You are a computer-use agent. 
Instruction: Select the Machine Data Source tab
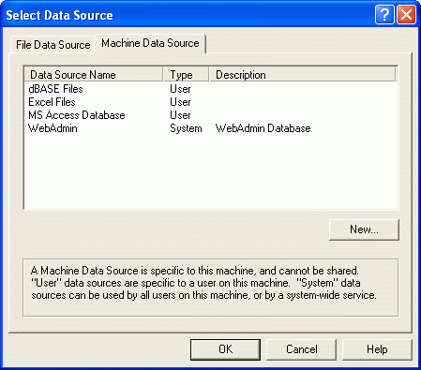point(150,43)
